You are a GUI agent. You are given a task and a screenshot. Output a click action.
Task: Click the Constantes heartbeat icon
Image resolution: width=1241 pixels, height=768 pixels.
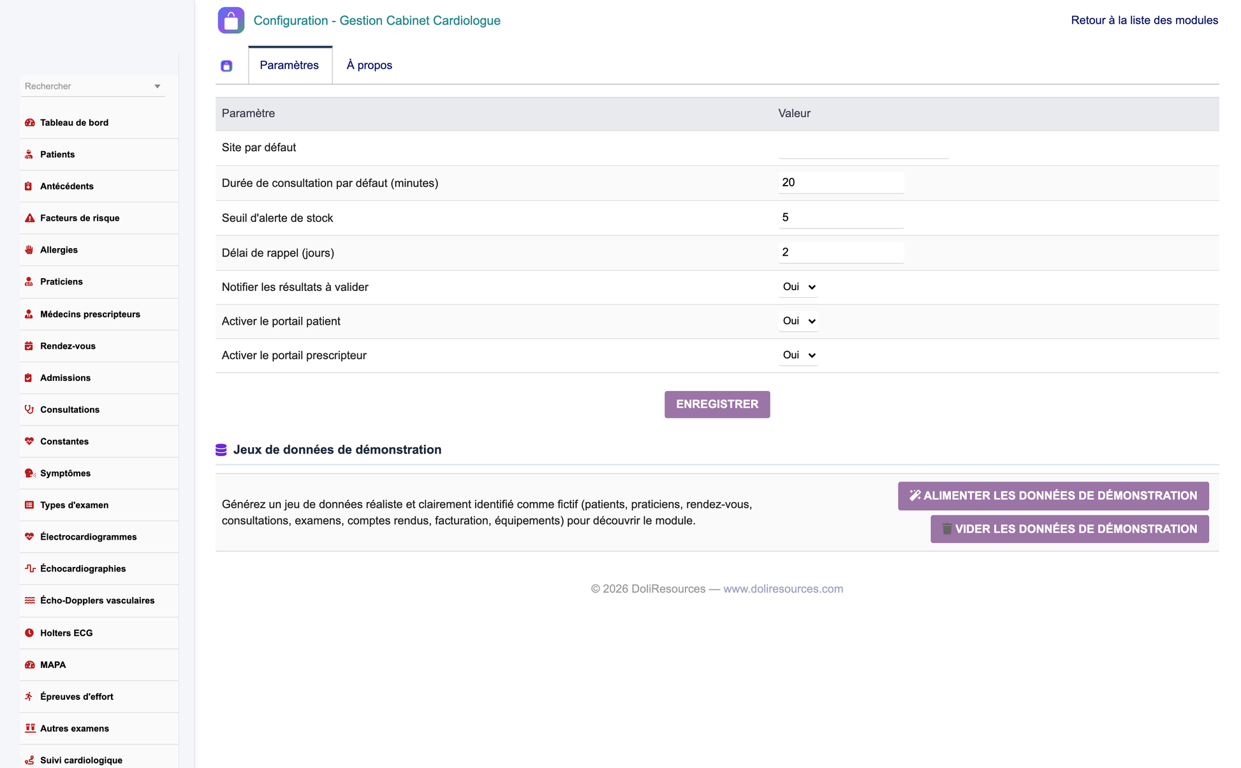click(29, 441)
